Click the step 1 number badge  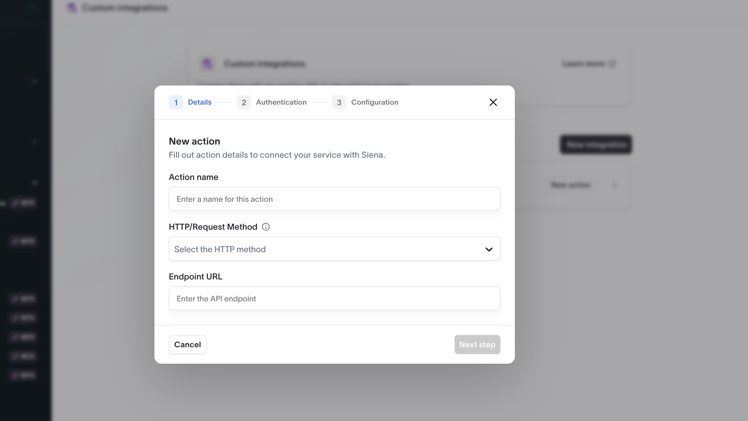pos(176,102)
